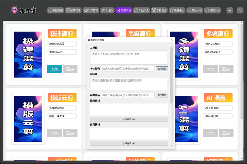Open the 工具集合 tools tab
Viewport: 247px width, 164px height.
click(x=159, y=11)
